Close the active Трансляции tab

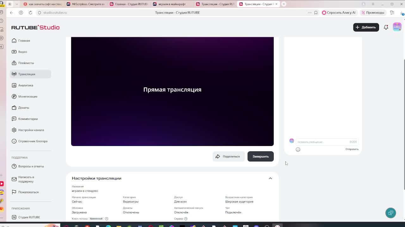click(x=276, y=4)
